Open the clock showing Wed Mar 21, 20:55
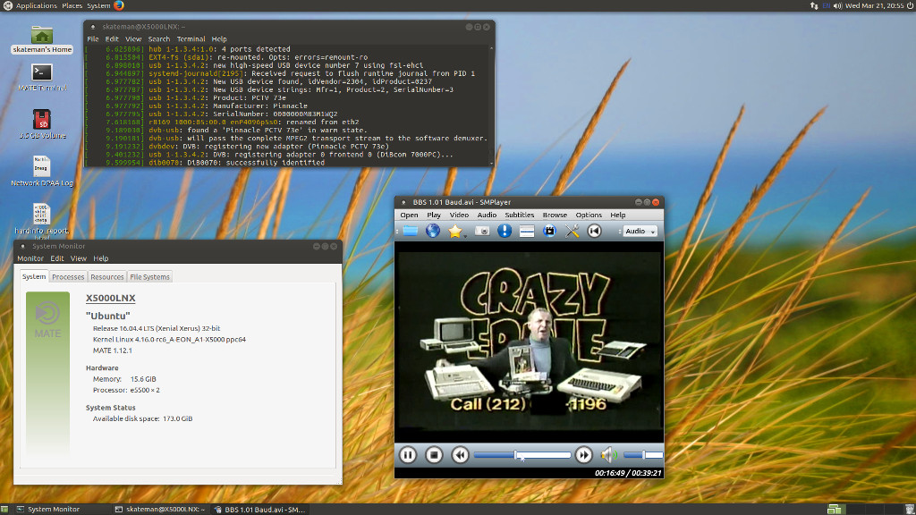The width and height of the screenshot is (916, 515). pyautogui.click(x=875, y=6)
